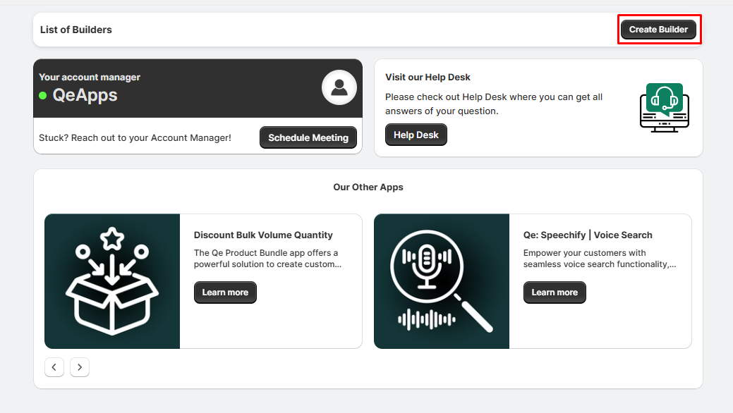733x413 pixels.
Task: Open the Help Desk button
Action: click(416, 135)
